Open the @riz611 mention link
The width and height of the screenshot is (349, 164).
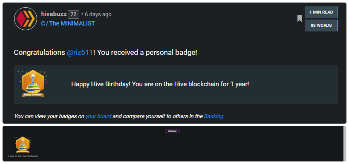[80, 53]
